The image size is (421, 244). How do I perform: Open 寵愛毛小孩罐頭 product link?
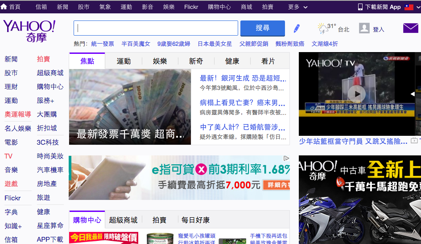point(197,236)
